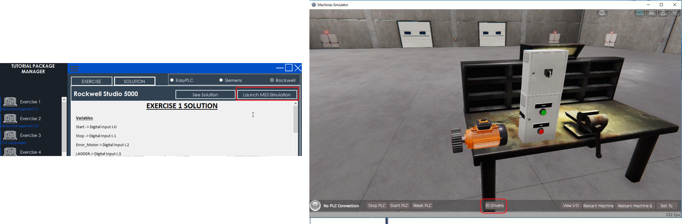Maximize the Machines Simulator window
Image resolution: width=682 pixels, height=224 pixels.
point(661,5)
